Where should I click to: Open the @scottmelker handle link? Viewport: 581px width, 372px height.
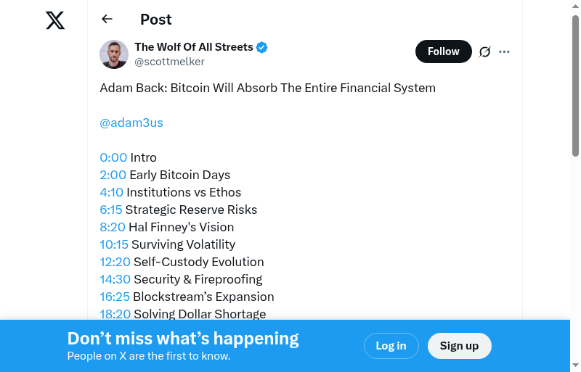(x=169, y=62)
